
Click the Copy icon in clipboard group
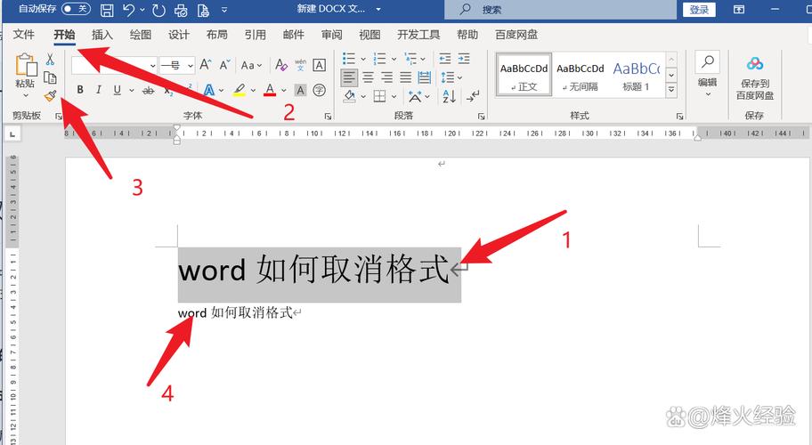pos(50,77)
